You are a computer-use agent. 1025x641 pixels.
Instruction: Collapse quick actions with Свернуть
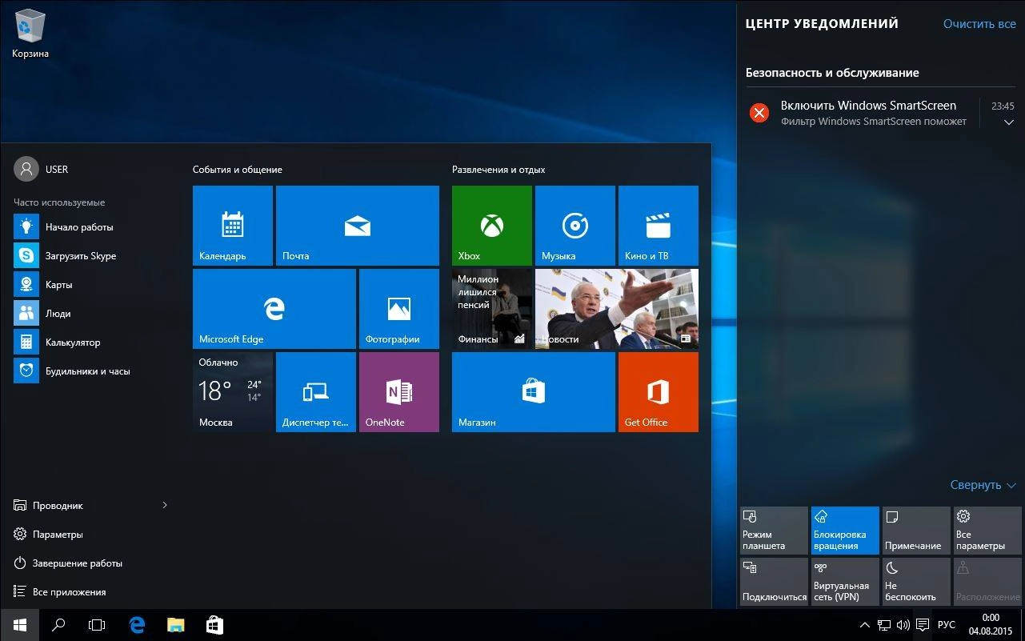coord(983,485)
